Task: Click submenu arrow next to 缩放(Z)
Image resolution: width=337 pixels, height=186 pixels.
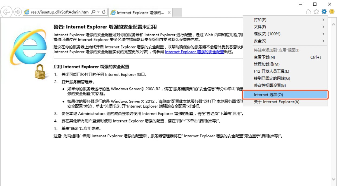Action: tap(323, 34)
